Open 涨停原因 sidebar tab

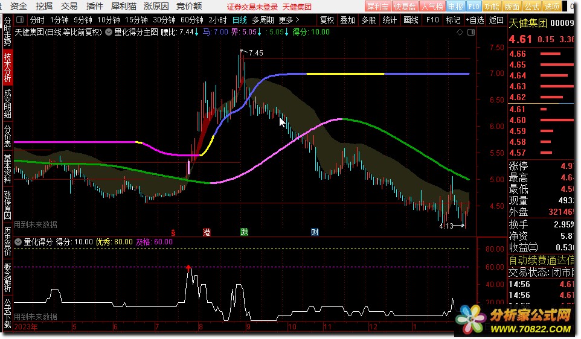7,204
